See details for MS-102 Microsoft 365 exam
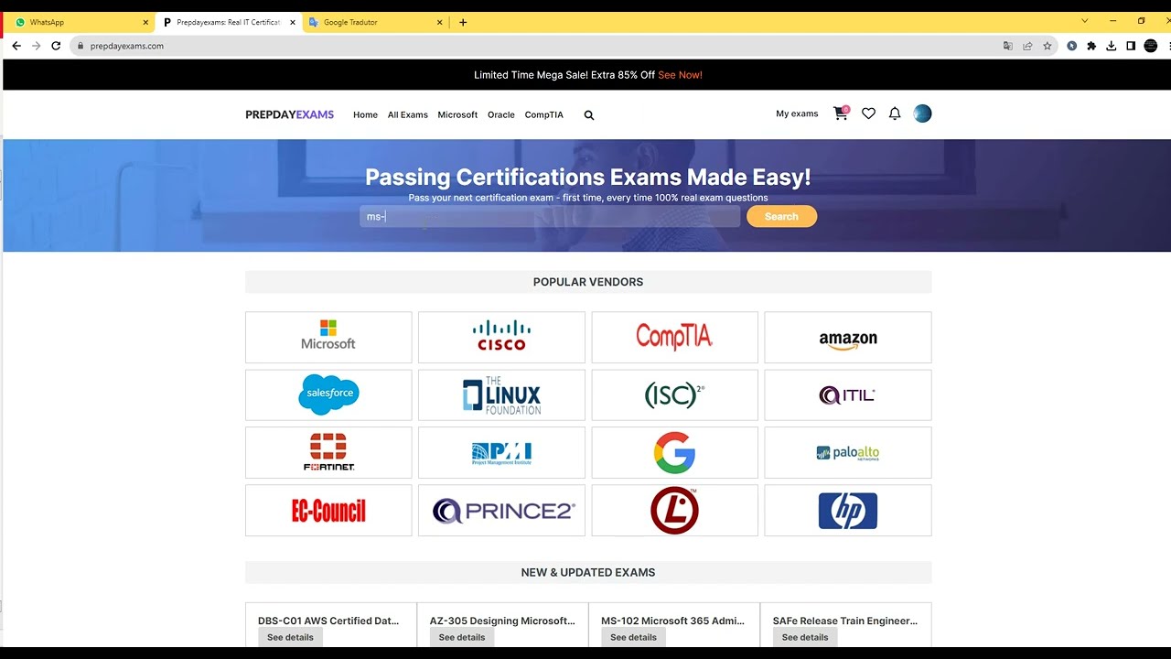The height and width of the screenshot is (659, 1171). [x=633, y=637]
